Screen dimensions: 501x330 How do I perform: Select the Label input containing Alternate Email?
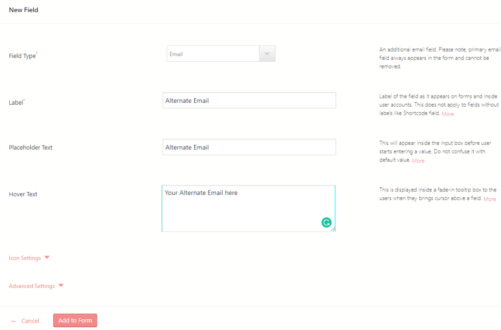click(249, 100)
